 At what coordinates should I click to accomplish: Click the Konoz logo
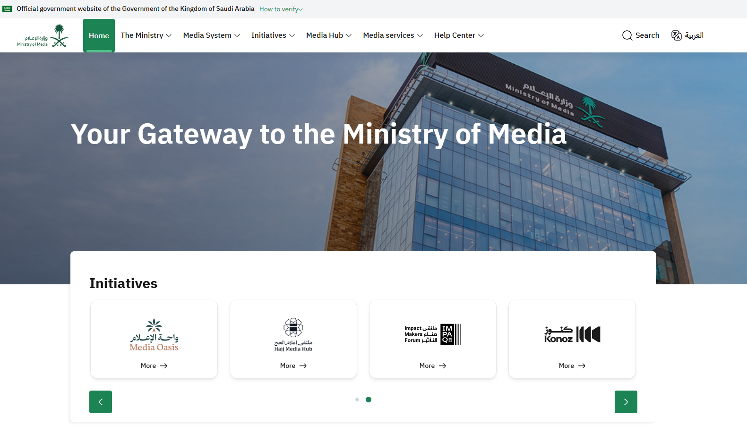tap(572, 334)
